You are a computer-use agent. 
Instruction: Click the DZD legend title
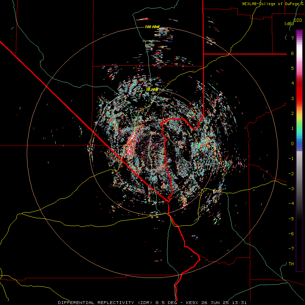(x=298, y=20)
